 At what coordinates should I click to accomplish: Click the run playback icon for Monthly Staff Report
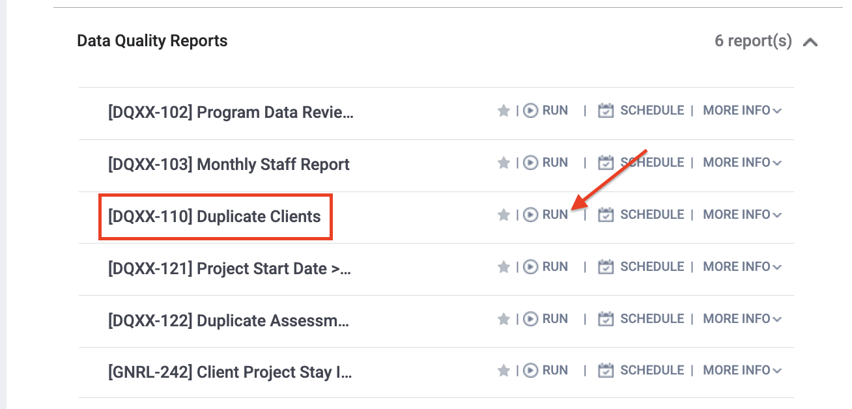click(529, 162)
